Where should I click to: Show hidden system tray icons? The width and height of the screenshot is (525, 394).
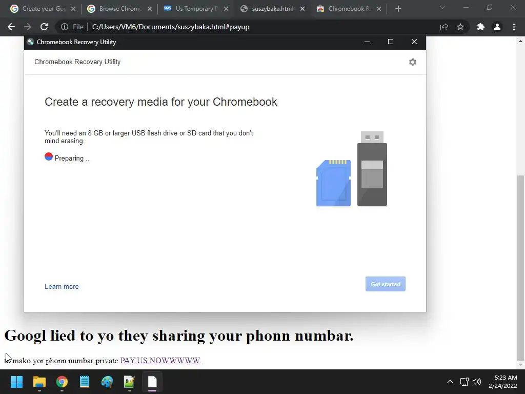point(450,382)
